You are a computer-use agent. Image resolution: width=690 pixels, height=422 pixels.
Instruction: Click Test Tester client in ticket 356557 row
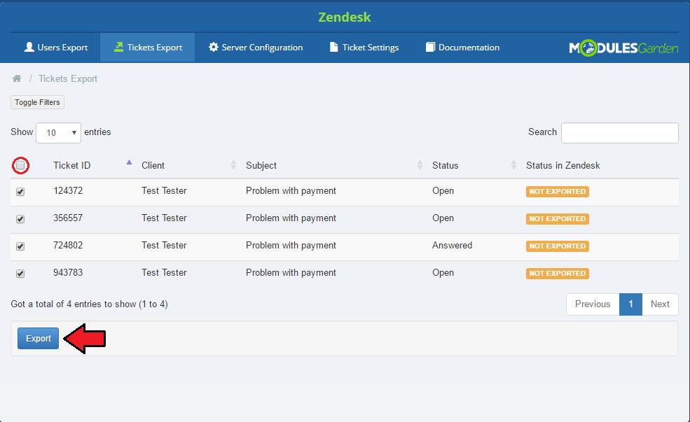click(164, 218)
